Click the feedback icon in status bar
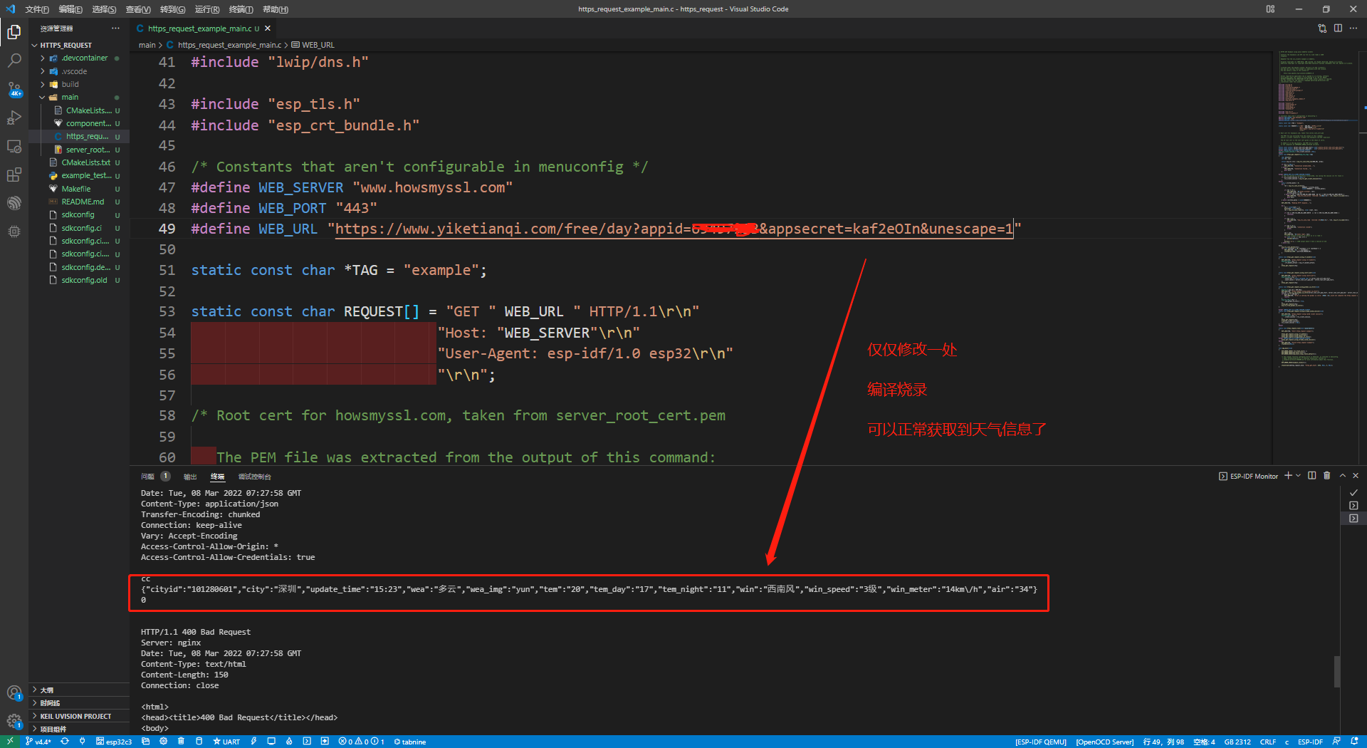Image resolution: width=1367 pixels, height=748 pixels. coord(1336,741)
